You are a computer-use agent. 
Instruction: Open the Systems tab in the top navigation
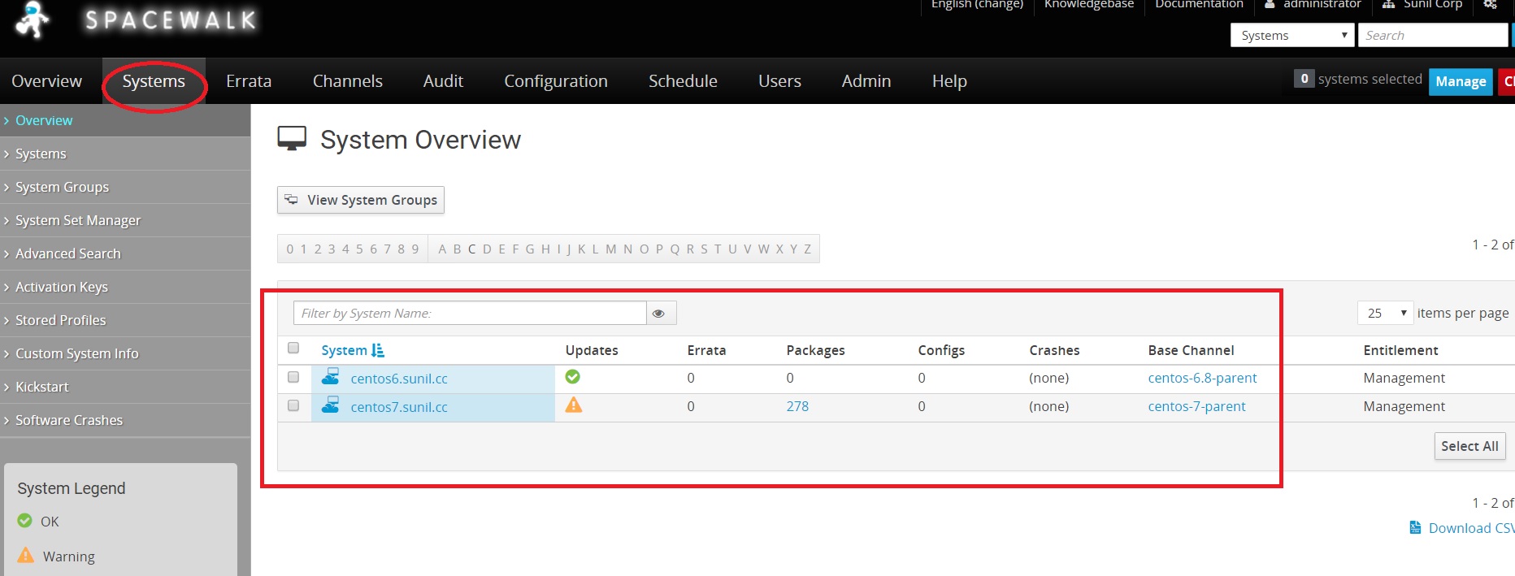(154, 81)
